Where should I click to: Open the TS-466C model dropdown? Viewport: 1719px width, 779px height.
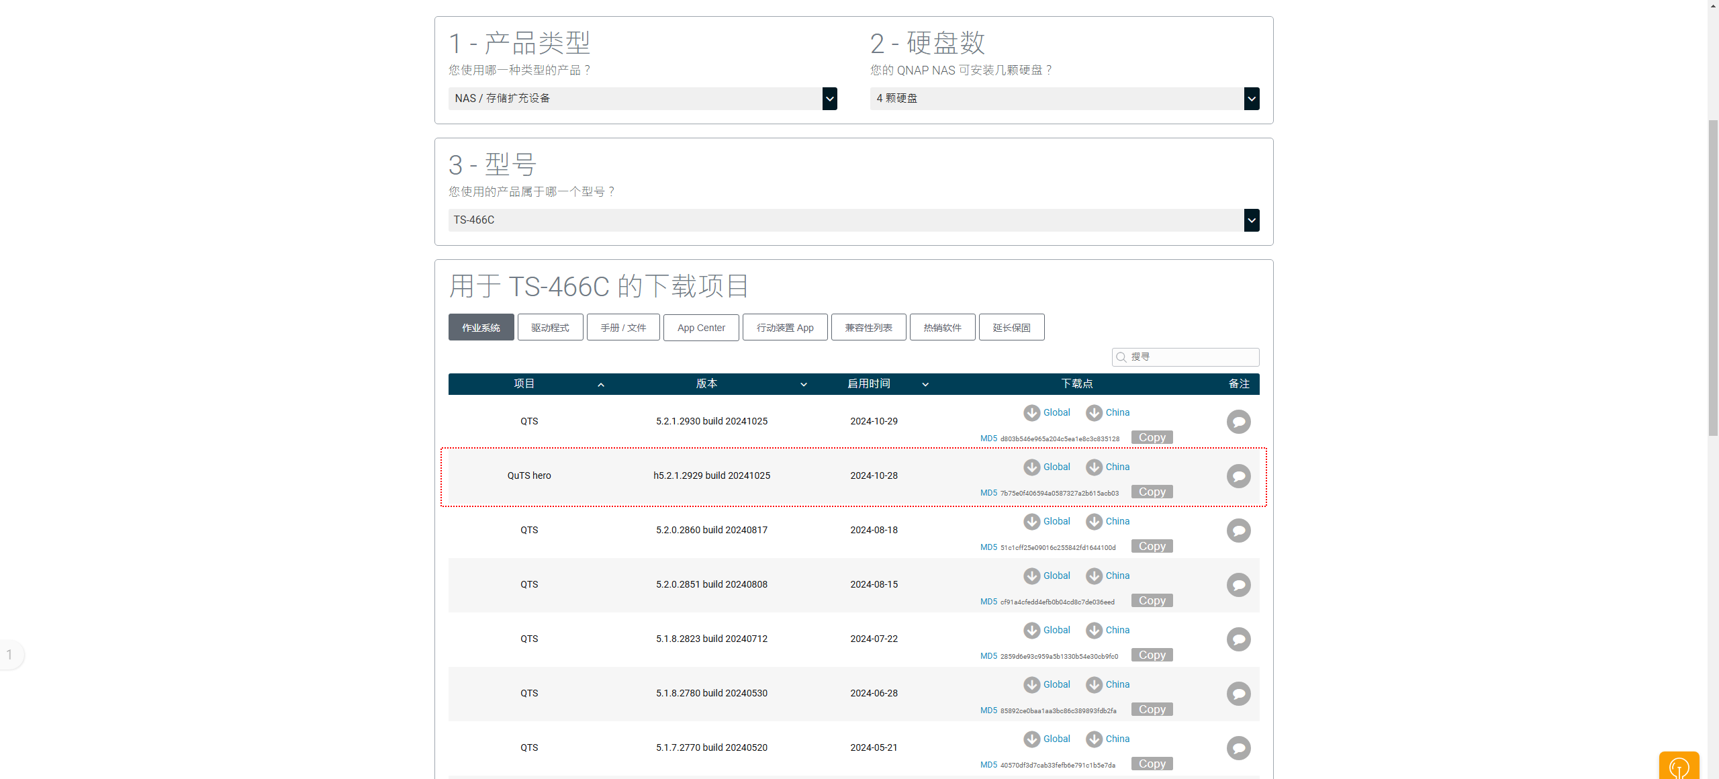(x=853, y=220)
